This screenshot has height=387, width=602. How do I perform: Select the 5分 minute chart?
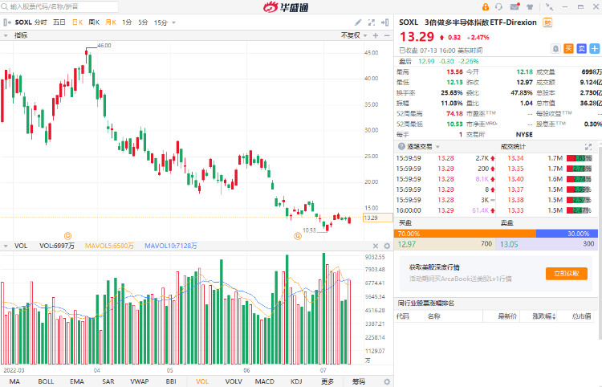point(143,22)
